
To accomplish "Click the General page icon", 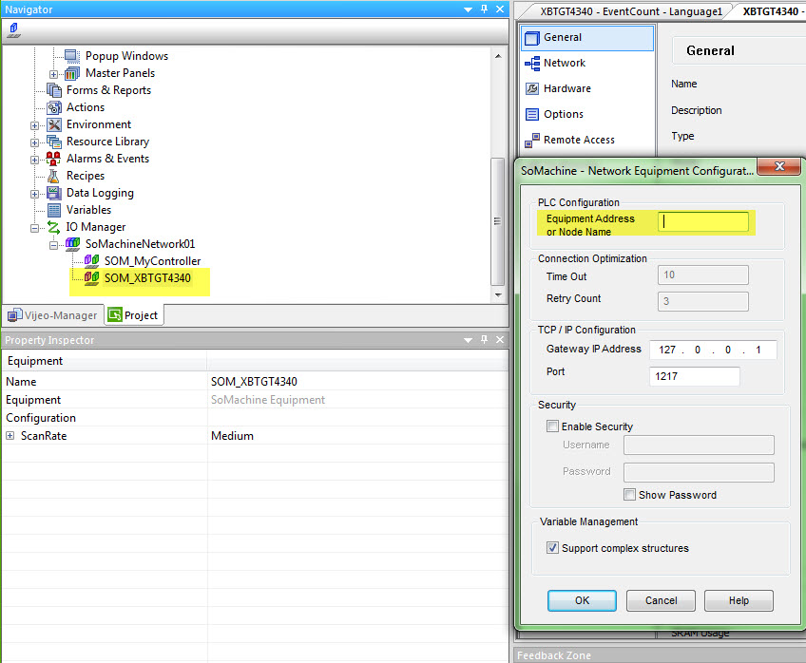I will 532,37.
